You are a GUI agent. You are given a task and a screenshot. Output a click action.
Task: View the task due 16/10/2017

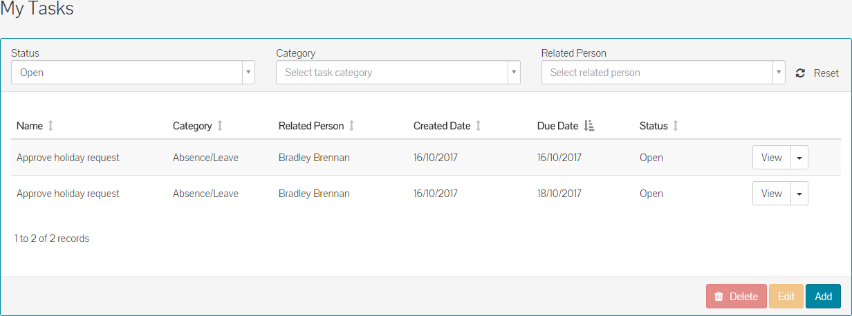point(771,158)
